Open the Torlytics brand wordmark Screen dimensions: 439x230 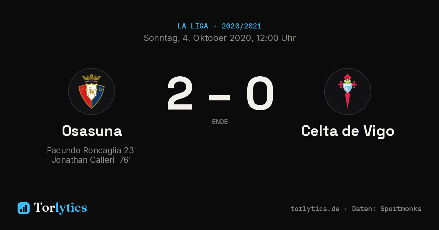pos(60,208)
